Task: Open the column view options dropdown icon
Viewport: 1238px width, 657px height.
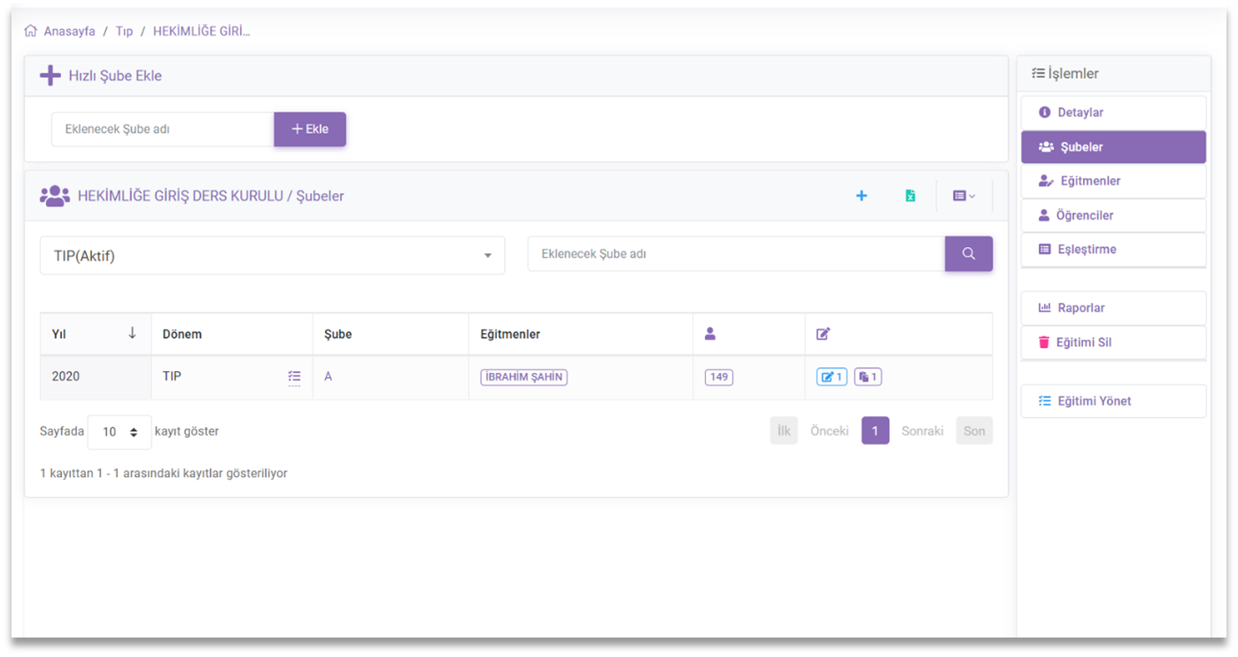Action: click(963, 196)
